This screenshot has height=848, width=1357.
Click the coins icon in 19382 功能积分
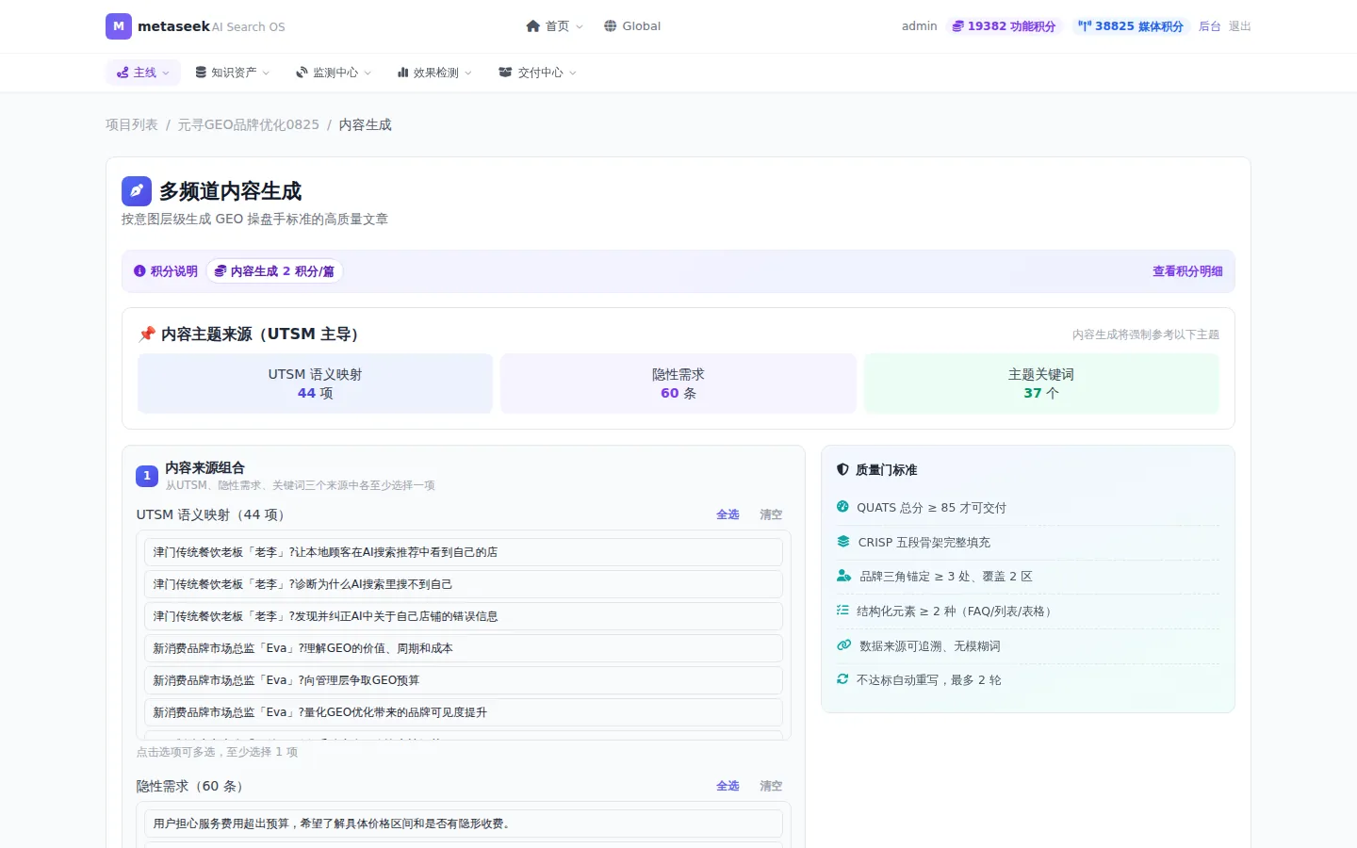pos(958,26)
